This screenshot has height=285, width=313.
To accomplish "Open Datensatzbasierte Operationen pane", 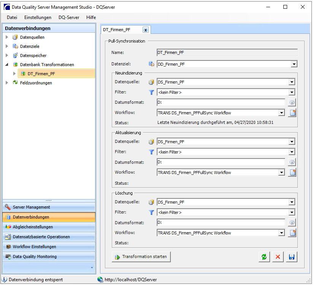I will [49, 237].
